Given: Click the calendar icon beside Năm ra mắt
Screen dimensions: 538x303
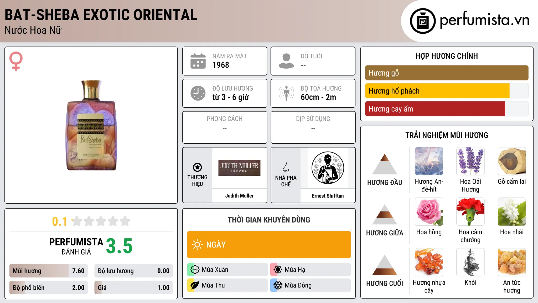Looking at the screenshot, I should tap(198, 61).
